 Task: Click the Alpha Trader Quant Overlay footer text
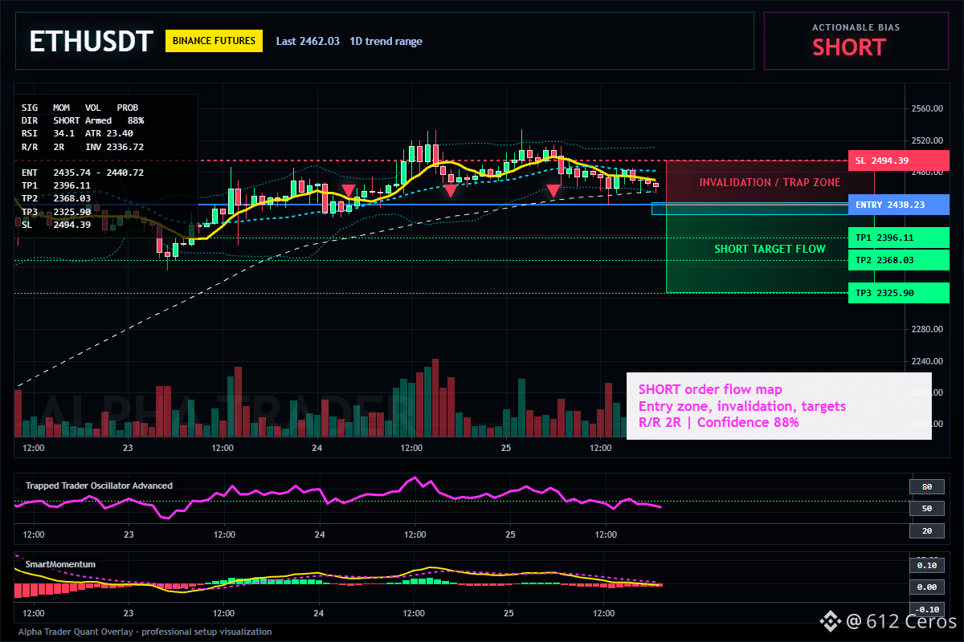145,632
